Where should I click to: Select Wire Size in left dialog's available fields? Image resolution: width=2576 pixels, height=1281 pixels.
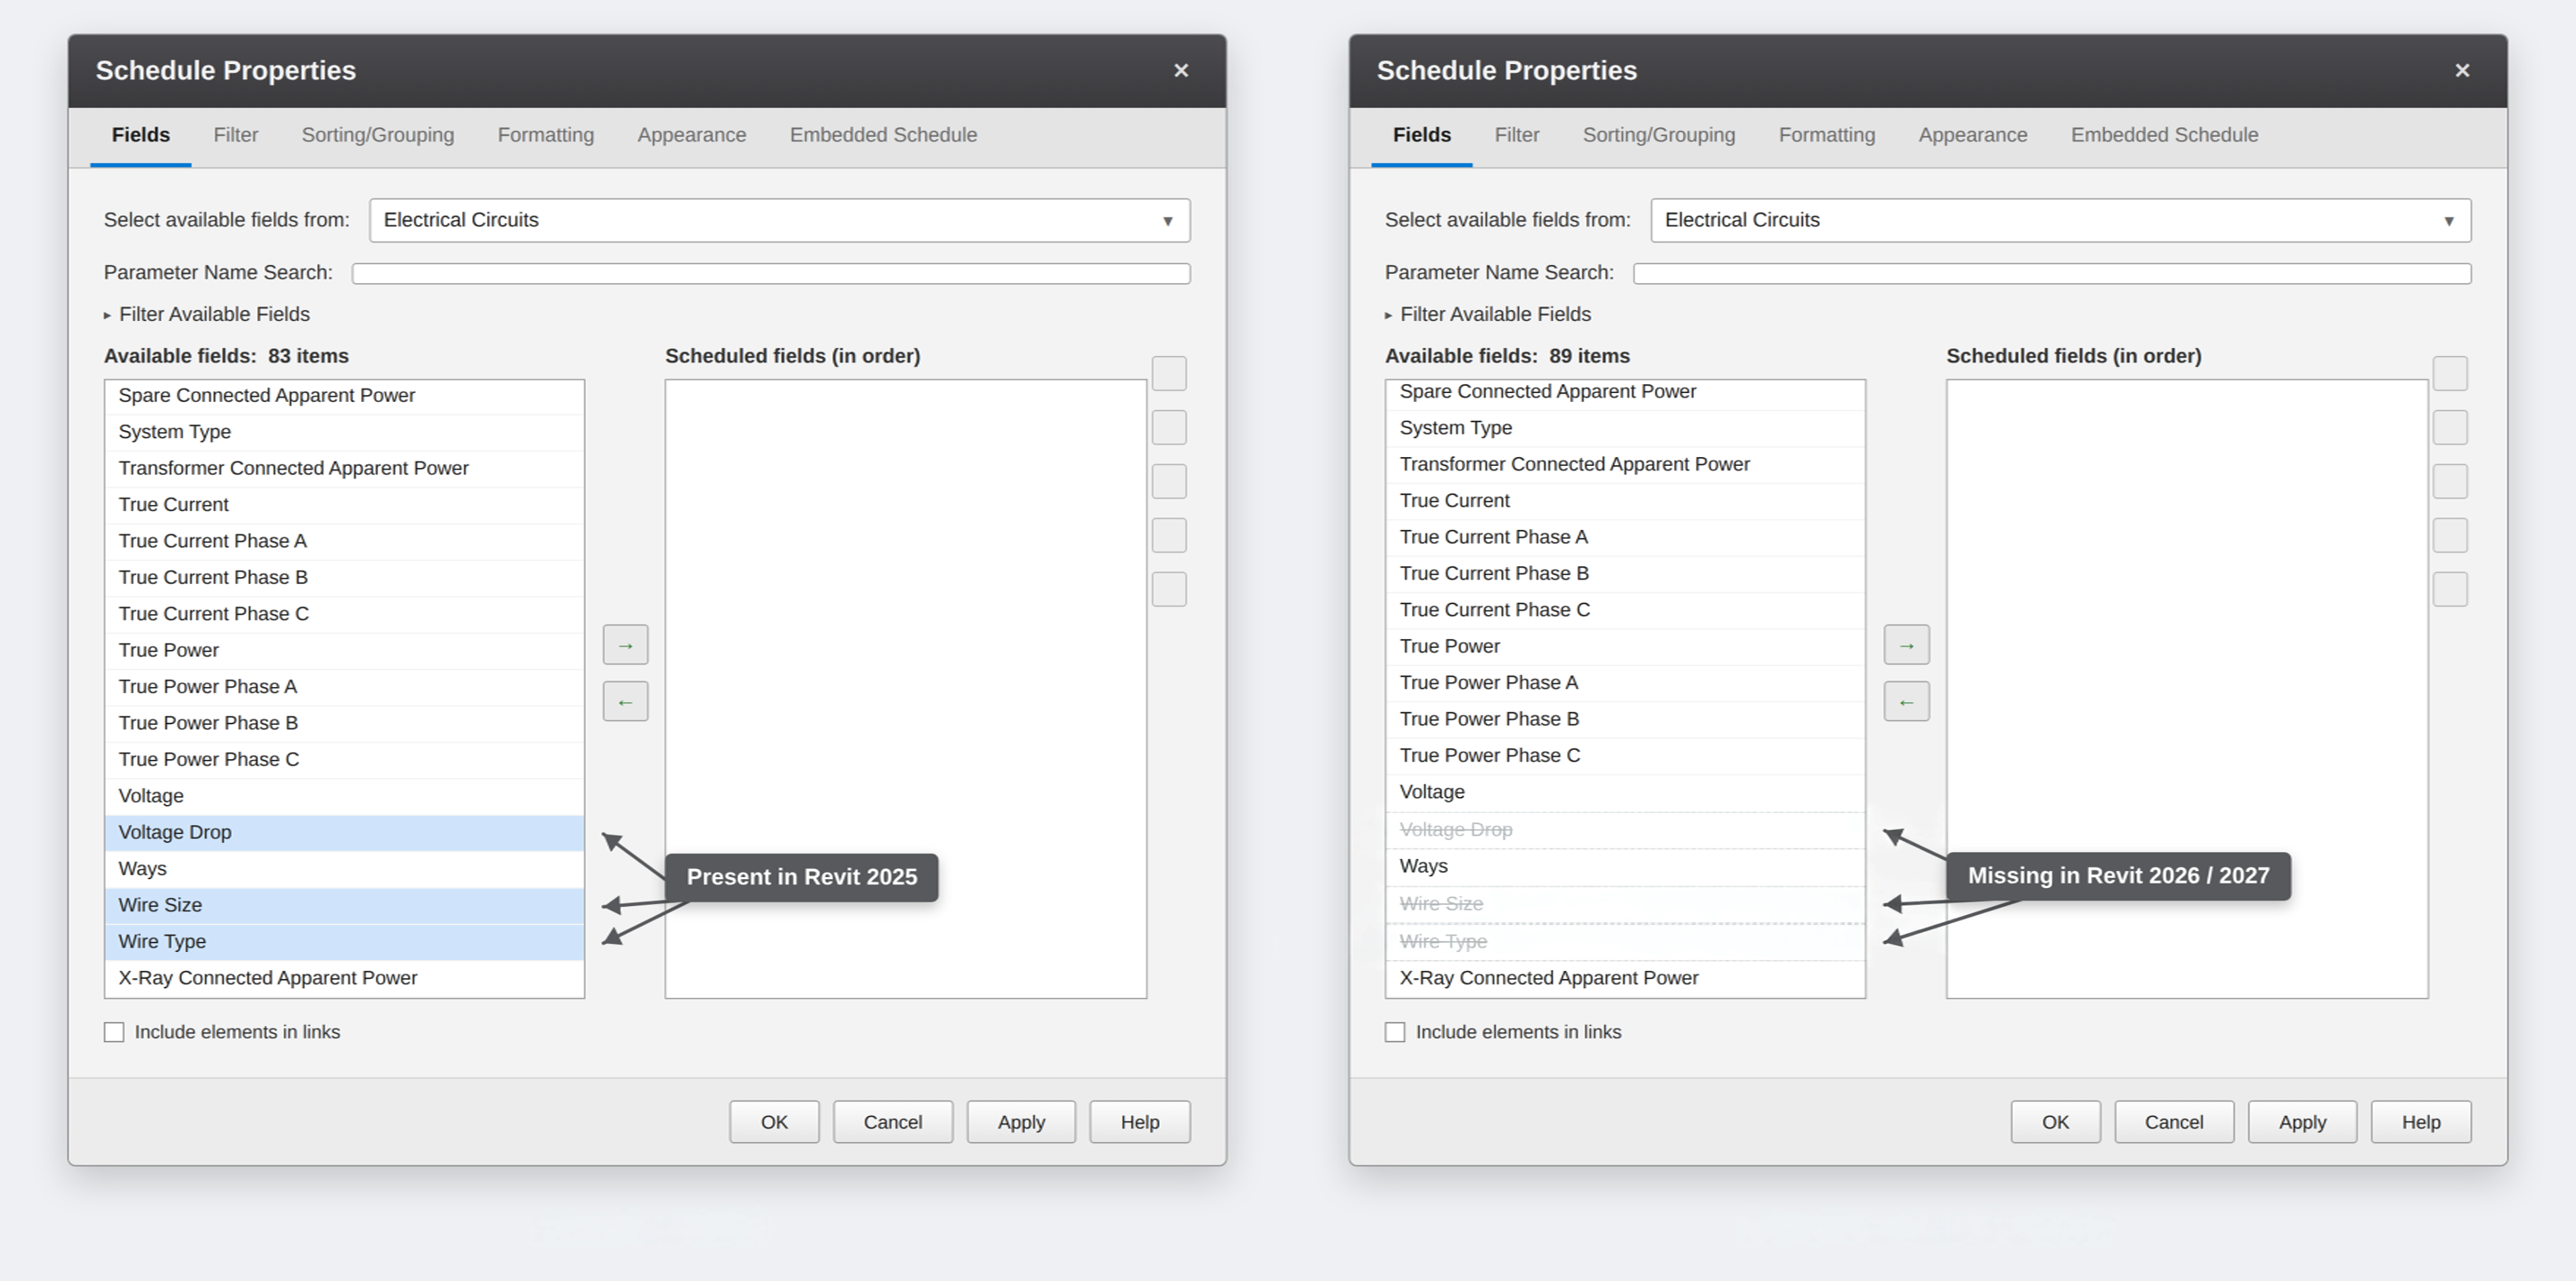344,905
